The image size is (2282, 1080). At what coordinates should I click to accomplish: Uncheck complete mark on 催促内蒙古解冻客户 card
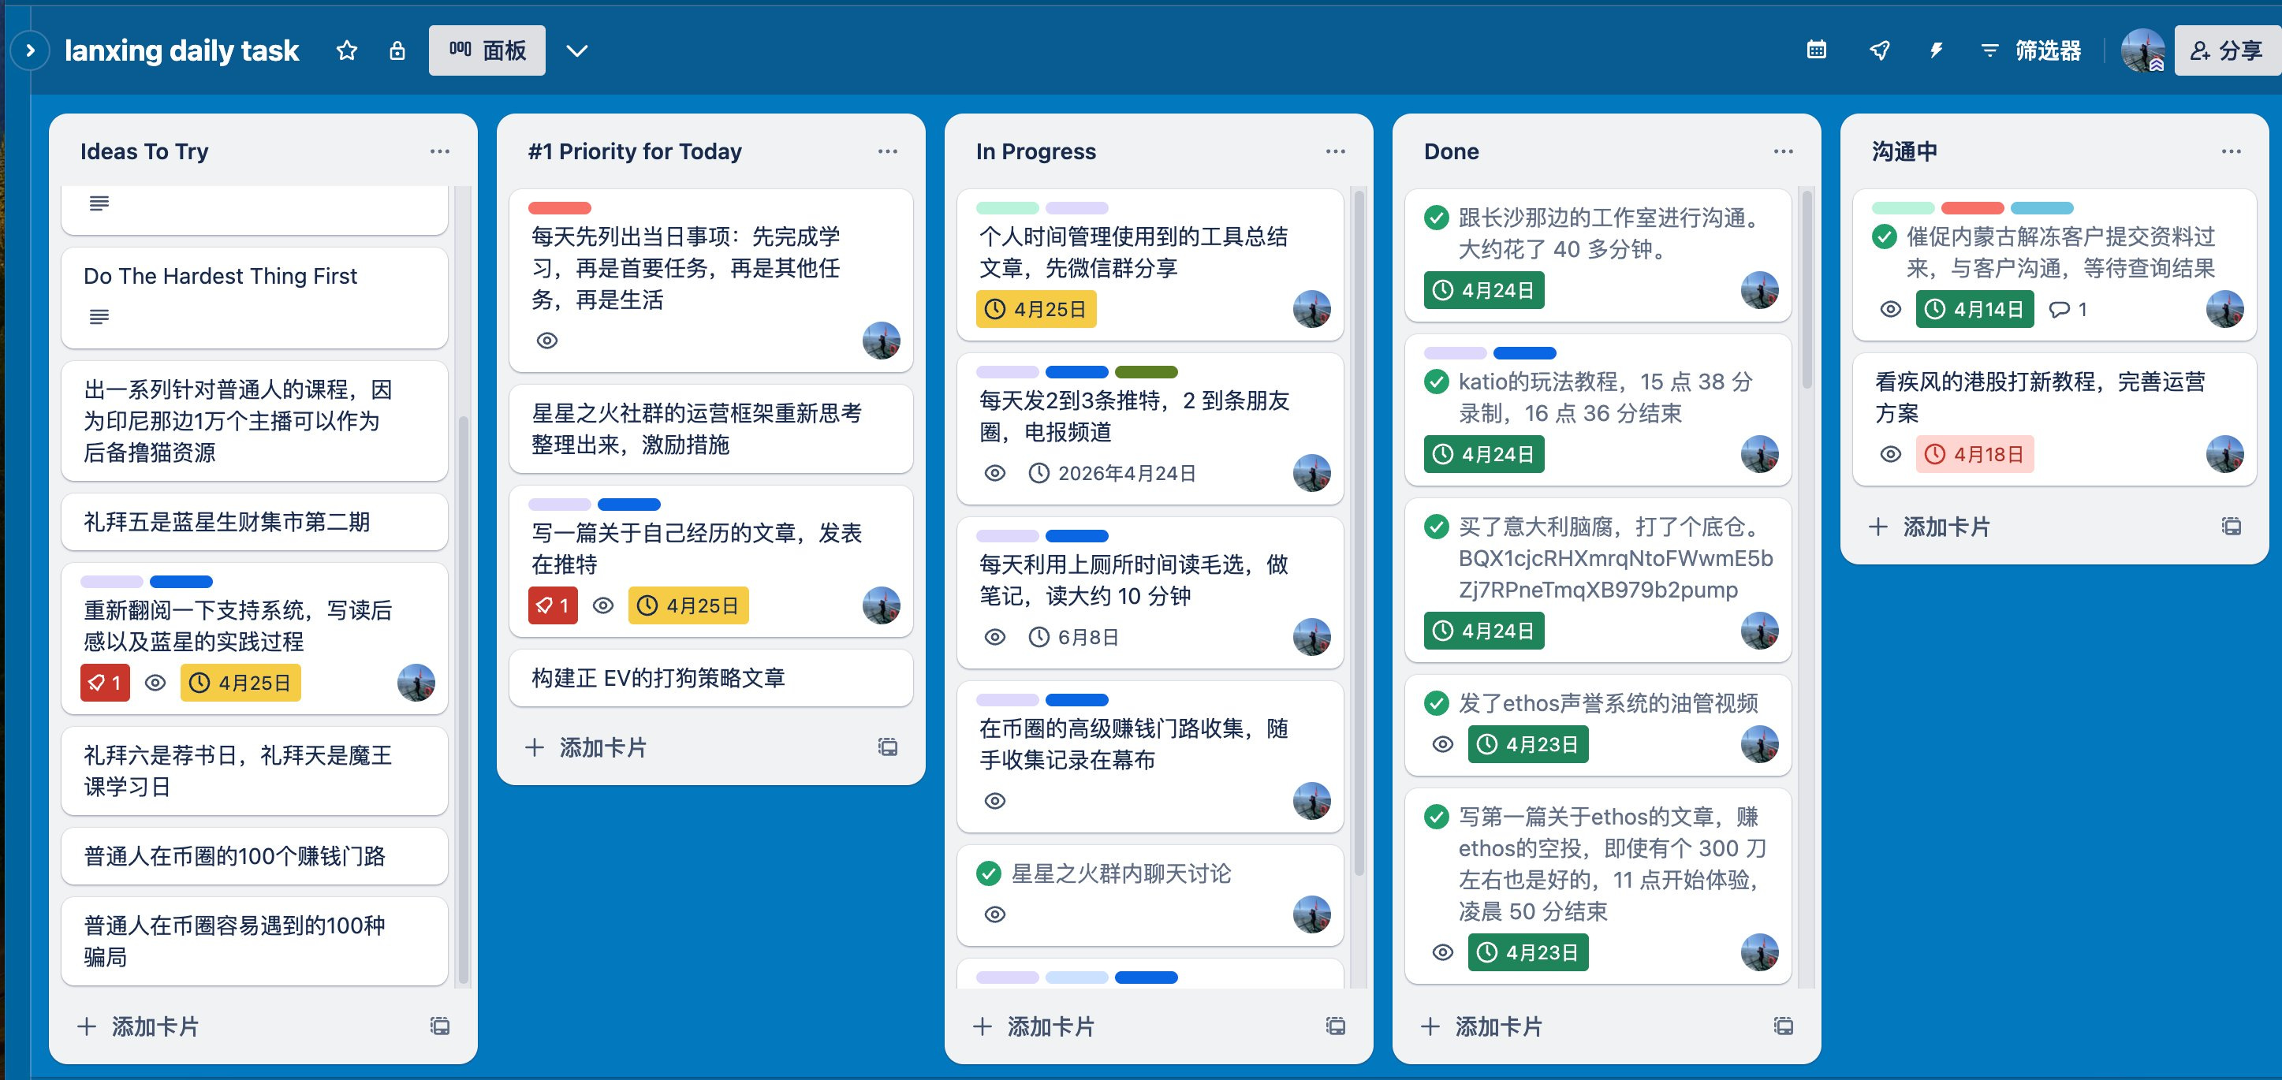click(1885, 236)
